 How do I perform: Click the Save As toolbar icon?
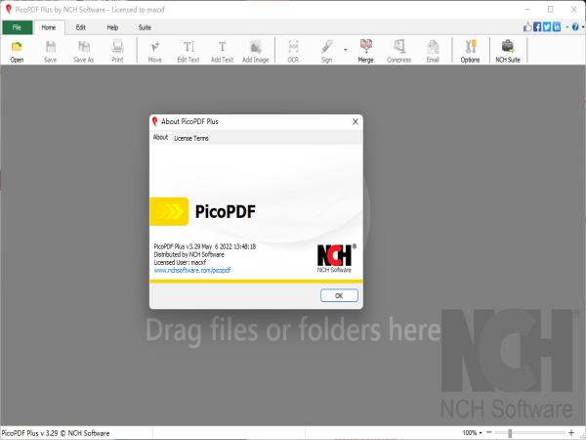[84, 51]
